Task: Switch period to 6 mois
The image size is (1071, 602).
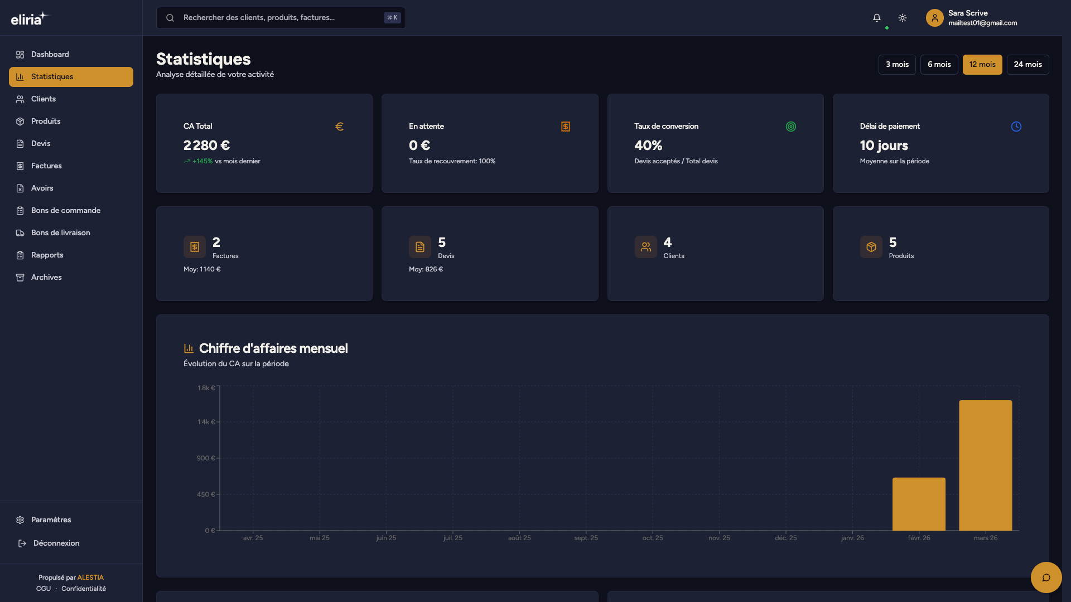Action: coord(939,65)
